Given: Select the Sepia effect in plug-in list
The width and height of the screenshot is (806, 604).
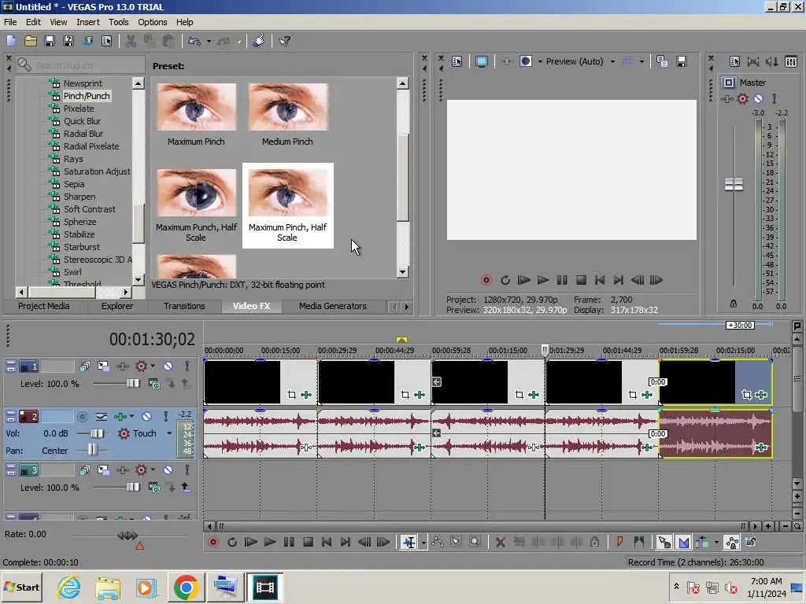Looking at the screenshot, I should pos(74,184).
